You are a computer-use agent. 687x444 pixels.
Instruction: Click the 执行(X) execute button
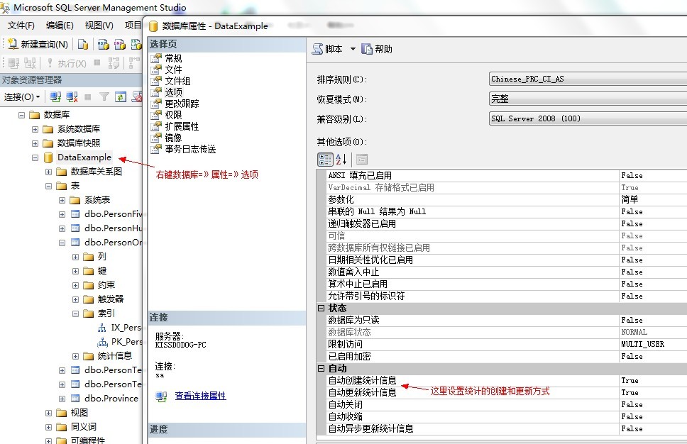[67, 64]
